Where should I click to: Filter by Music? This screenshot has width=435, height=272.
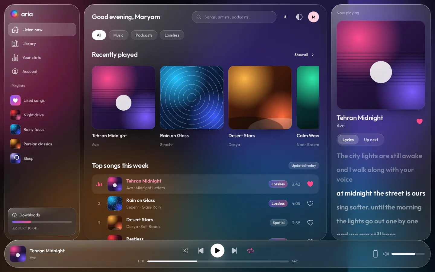coord(118,35)
